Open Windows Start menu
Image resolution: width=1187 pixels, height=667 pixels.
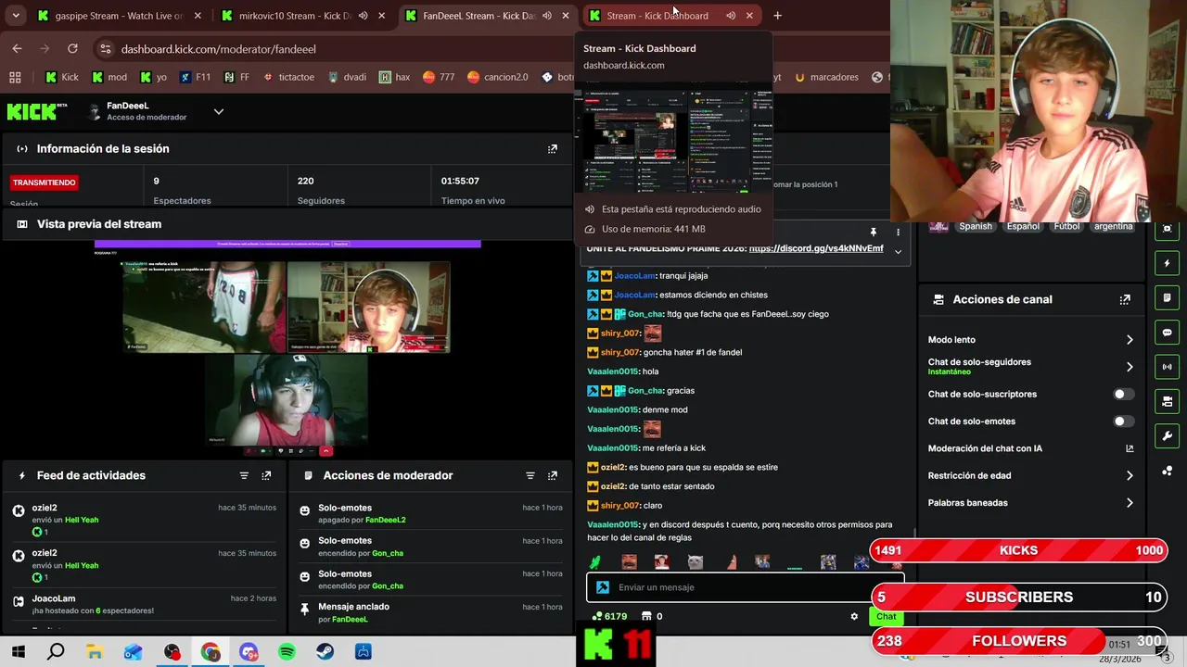(18, 652)
